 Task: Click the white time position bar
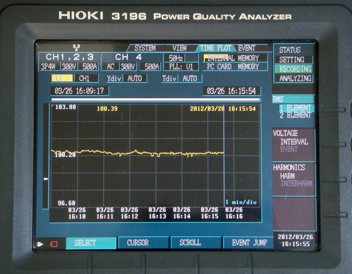(x=156, y=99)
